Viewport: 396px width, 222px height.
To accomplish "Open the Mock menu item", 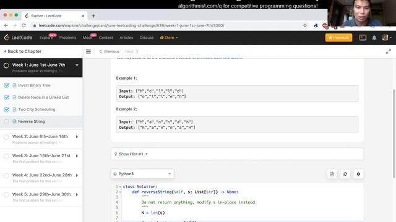I will click(x=87, y=38).
